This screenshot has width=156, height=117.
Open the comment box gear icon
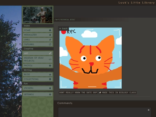[x=148, y=110]
